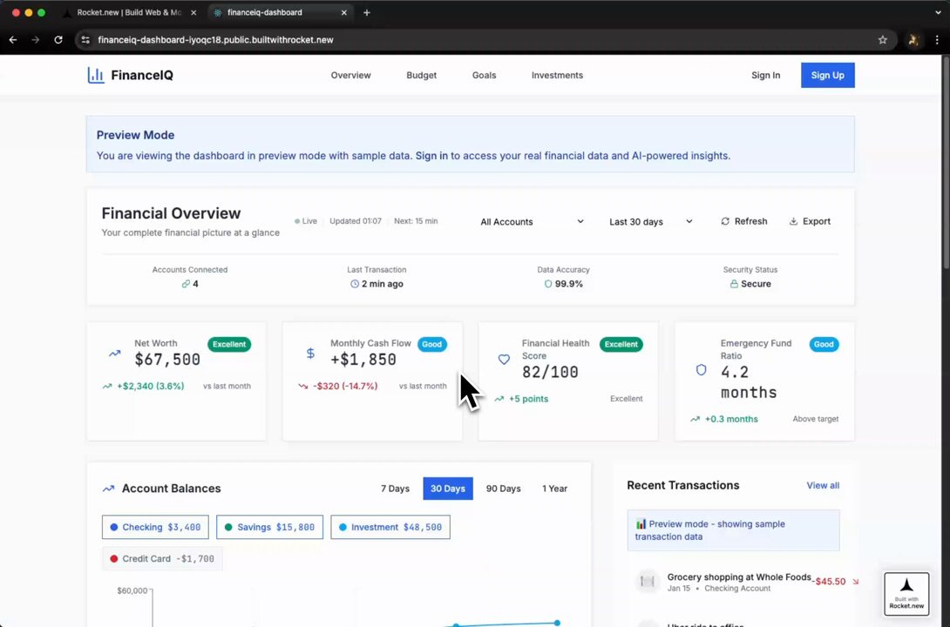The image size is (950, 627).
Task: Click the Net Worth $67,500 value
Action: coord(167,360)
